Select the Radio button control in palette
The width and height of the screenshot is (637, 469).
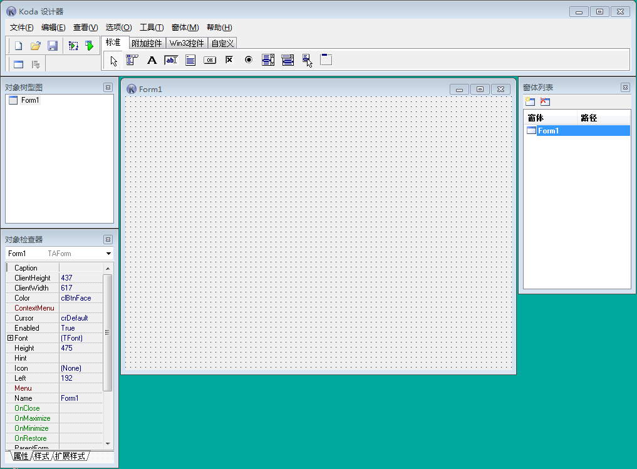pos(249,60)
